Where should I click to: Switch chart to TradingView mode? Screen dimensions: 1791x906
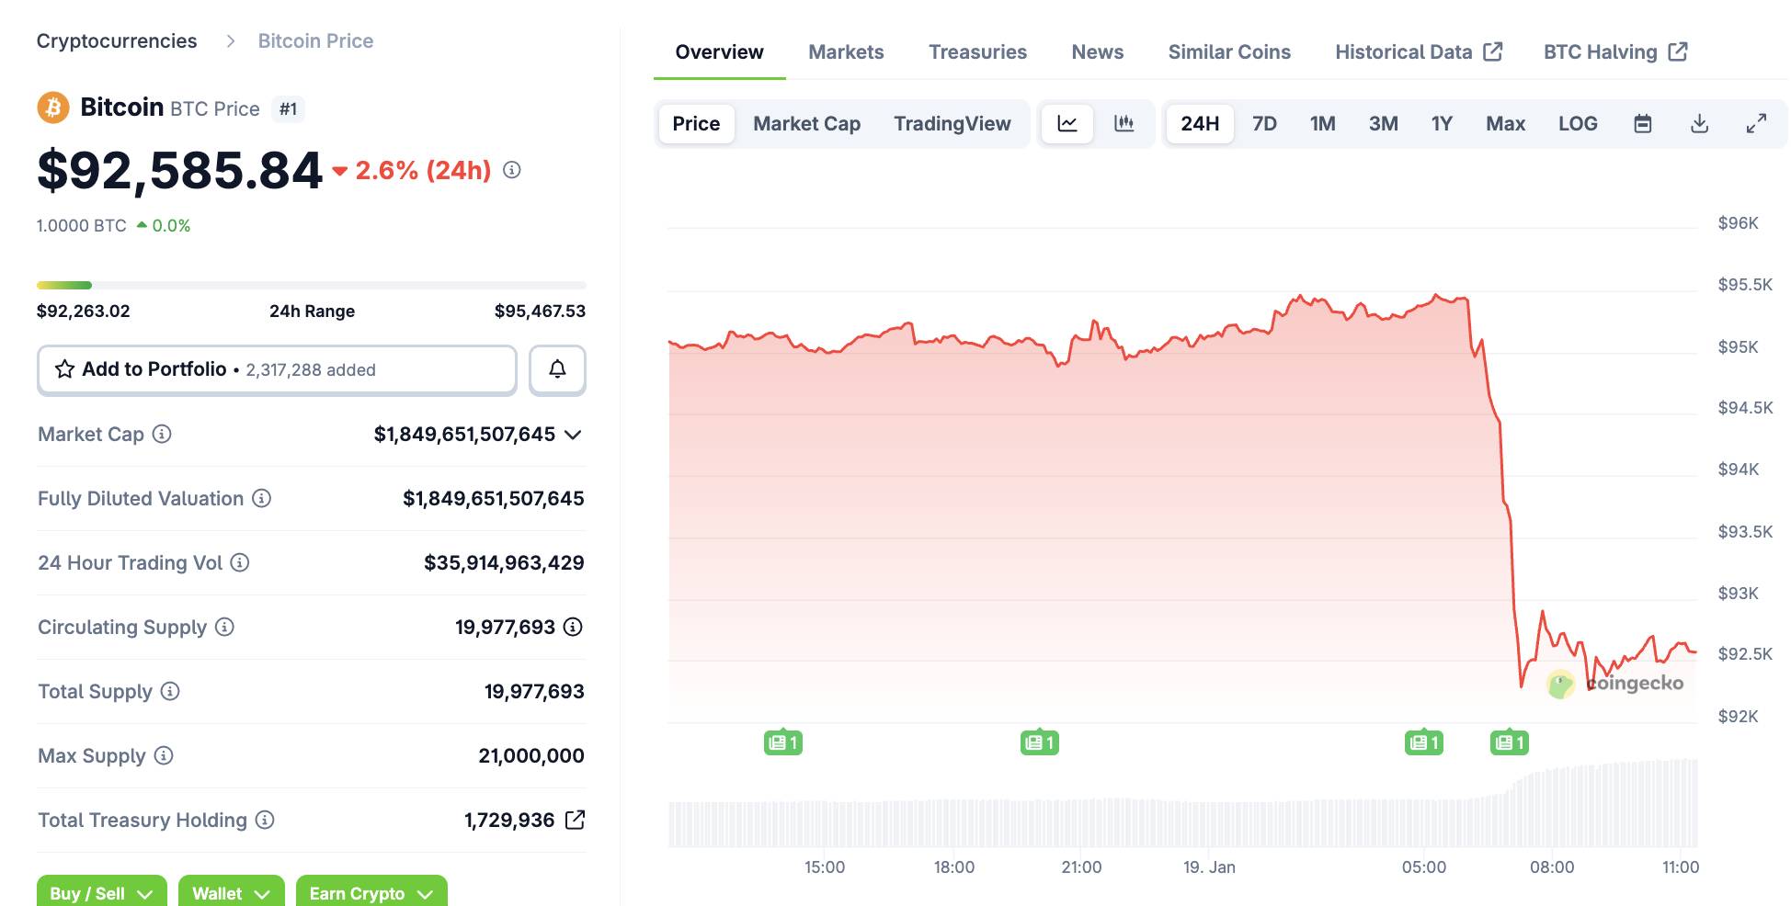coord(952,123)
